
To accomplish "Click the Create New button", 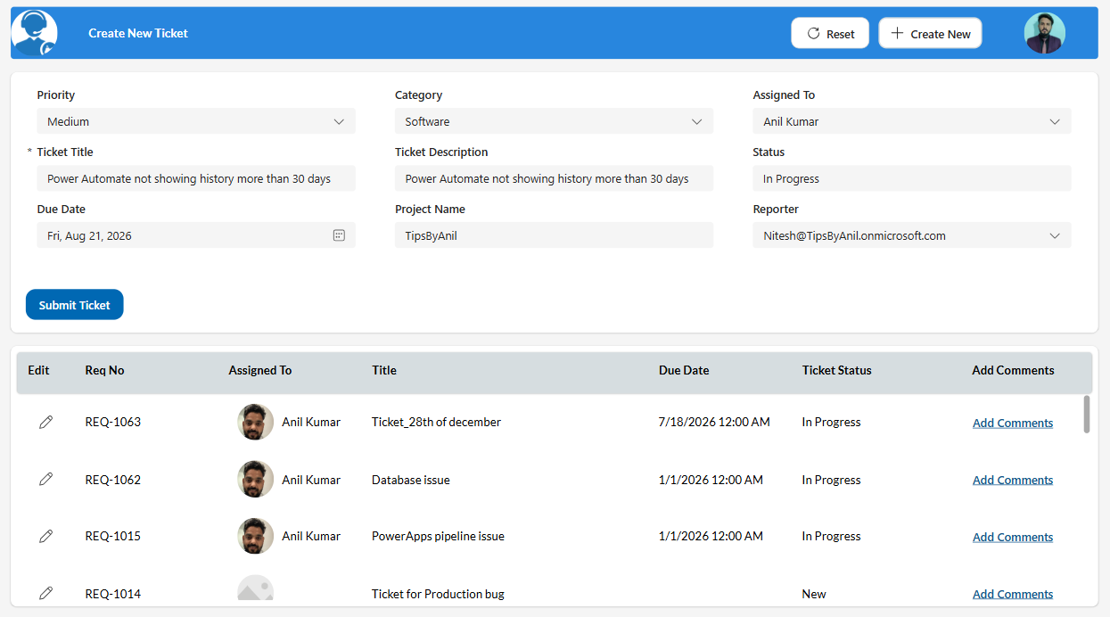I will [x=930, y=34].
